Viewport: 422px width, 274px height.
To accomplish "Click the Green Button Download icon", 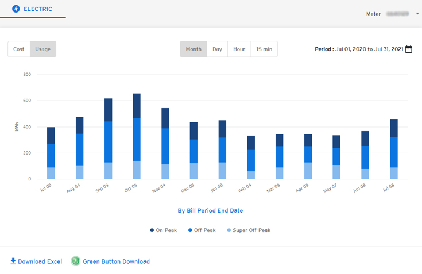I will pos(75,261).
